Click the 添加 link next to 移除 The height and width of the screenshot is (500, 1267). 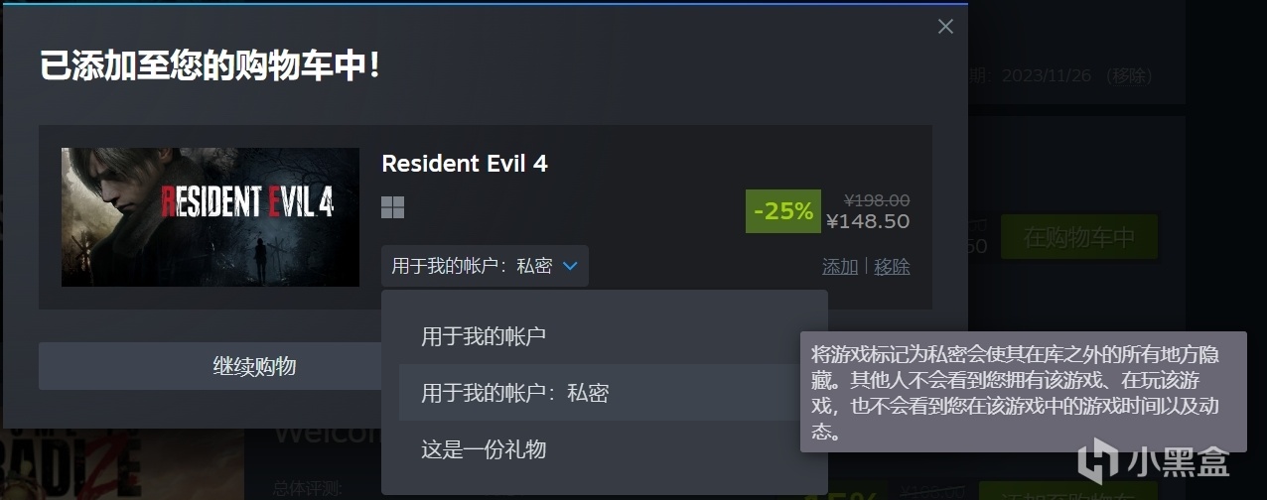840,267
